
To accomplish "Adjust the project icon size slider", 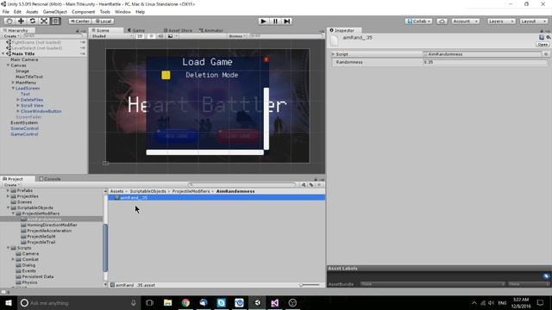I will coord(310,285).
